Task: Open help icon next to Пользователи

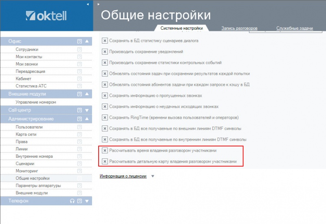Action: click(x=79, y=127)
